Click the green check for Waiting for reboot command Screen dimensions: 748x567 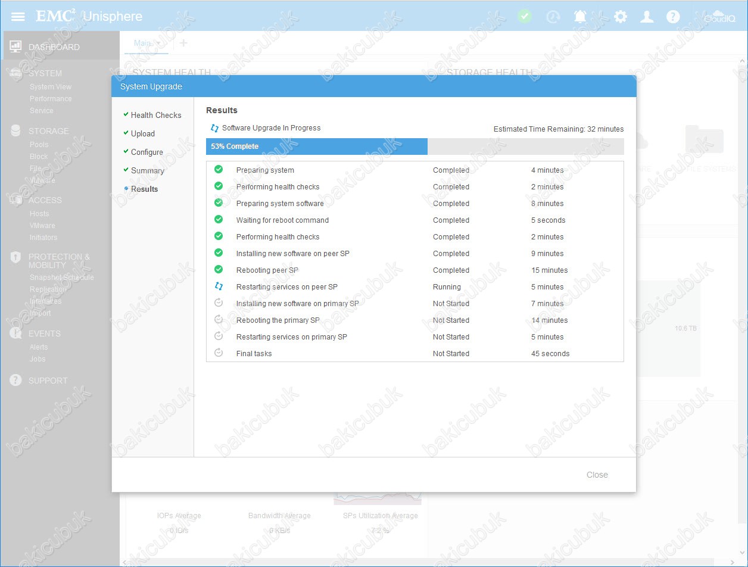point(219,220)
